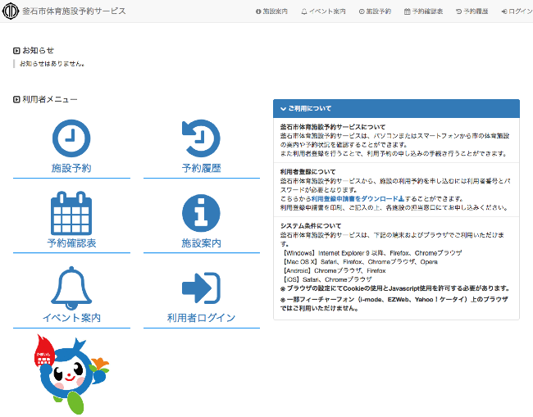Open イベント案内 in the top navigation
Screen dimensions: 533x417
pos(323,11)
